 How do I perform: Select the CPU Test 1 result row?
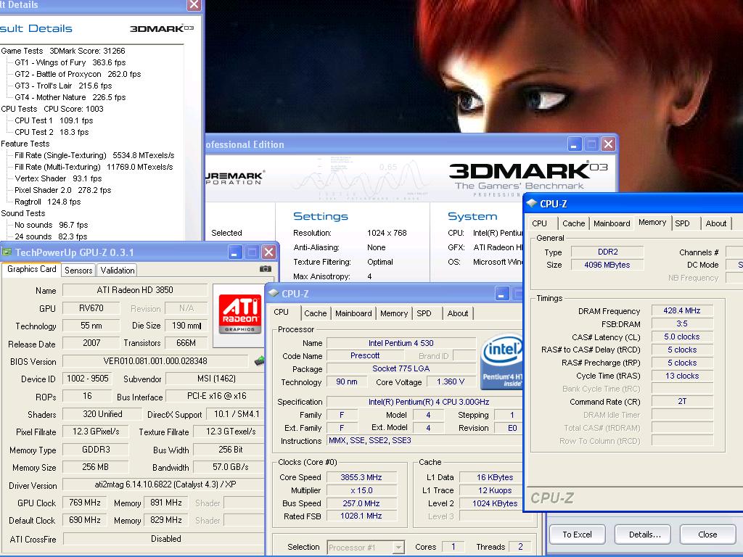54,120
